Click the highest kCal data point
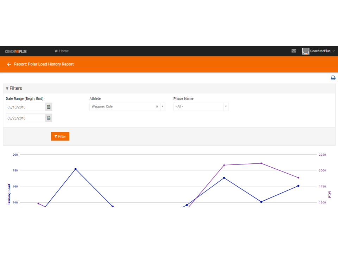Screen dimensions: 338x253 tap(261, 163)
